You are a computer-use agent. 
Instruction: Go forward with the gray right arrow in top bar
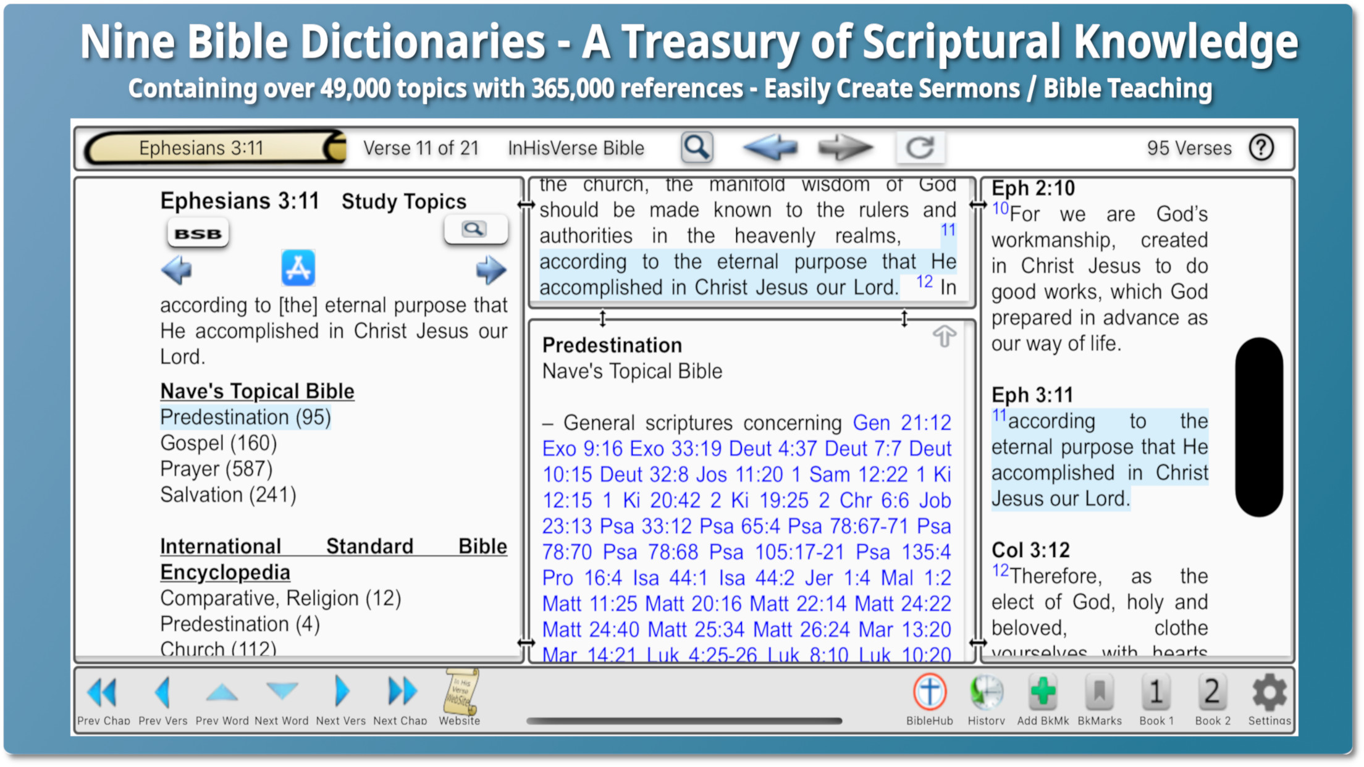(x=844, y=148)
